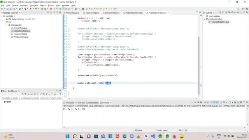The image size is (249, 140).
Task: Collapse the Lambda-1 project node
Action: click(x=2, y=16)
